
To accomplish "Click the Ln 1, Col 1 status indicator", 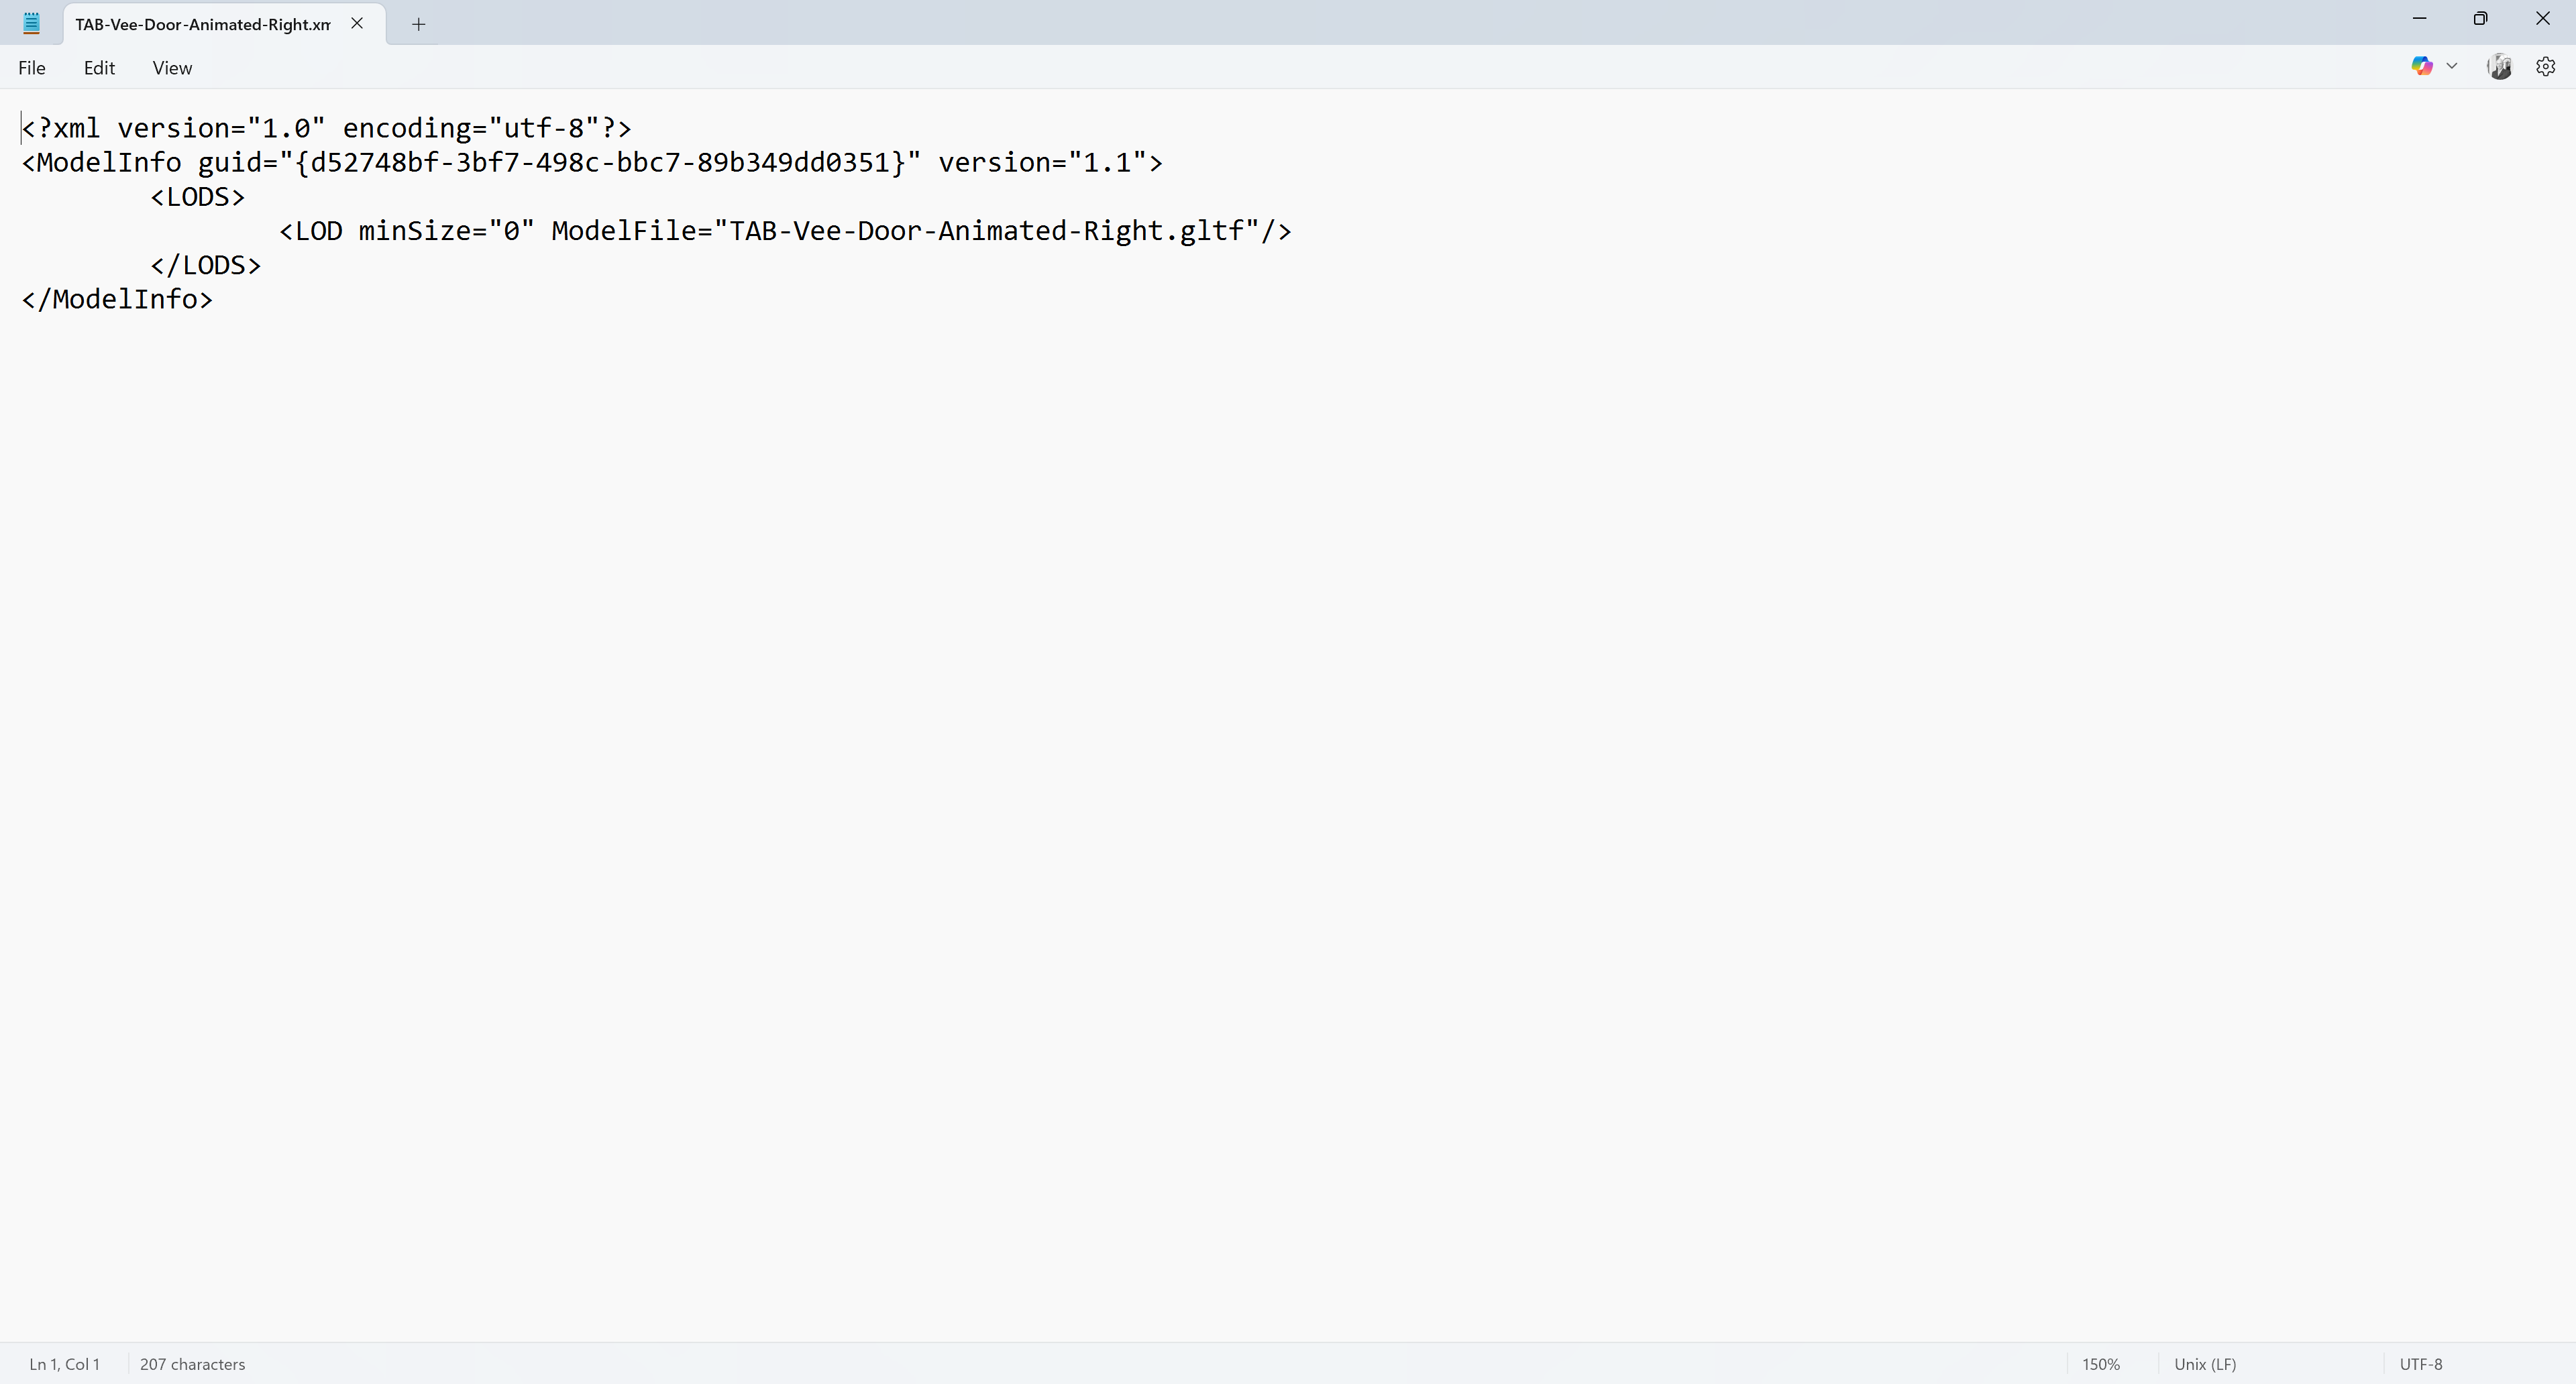I will click(64, 1364).
